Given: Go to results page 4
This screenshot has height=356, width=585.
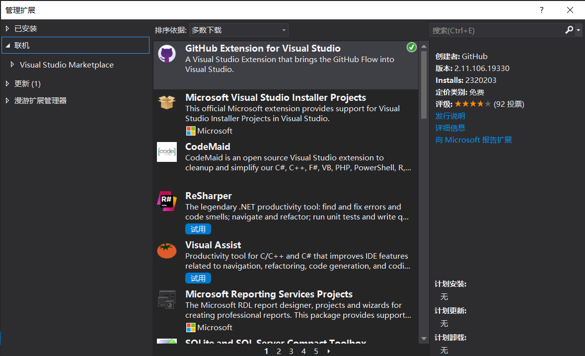Looking at the screenshot, I should pyautogui.click(x=304, y=351).
